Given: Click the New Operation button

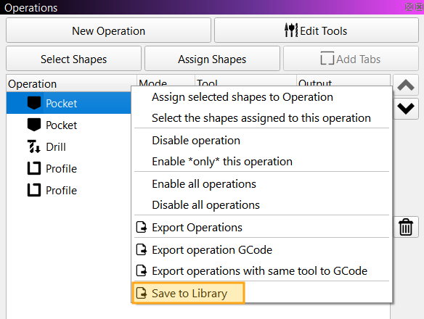Looking at the screenshot, I should tap(108, 30).
